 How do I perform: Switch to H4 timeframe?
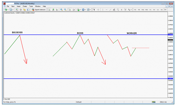[x=154, y=10]
